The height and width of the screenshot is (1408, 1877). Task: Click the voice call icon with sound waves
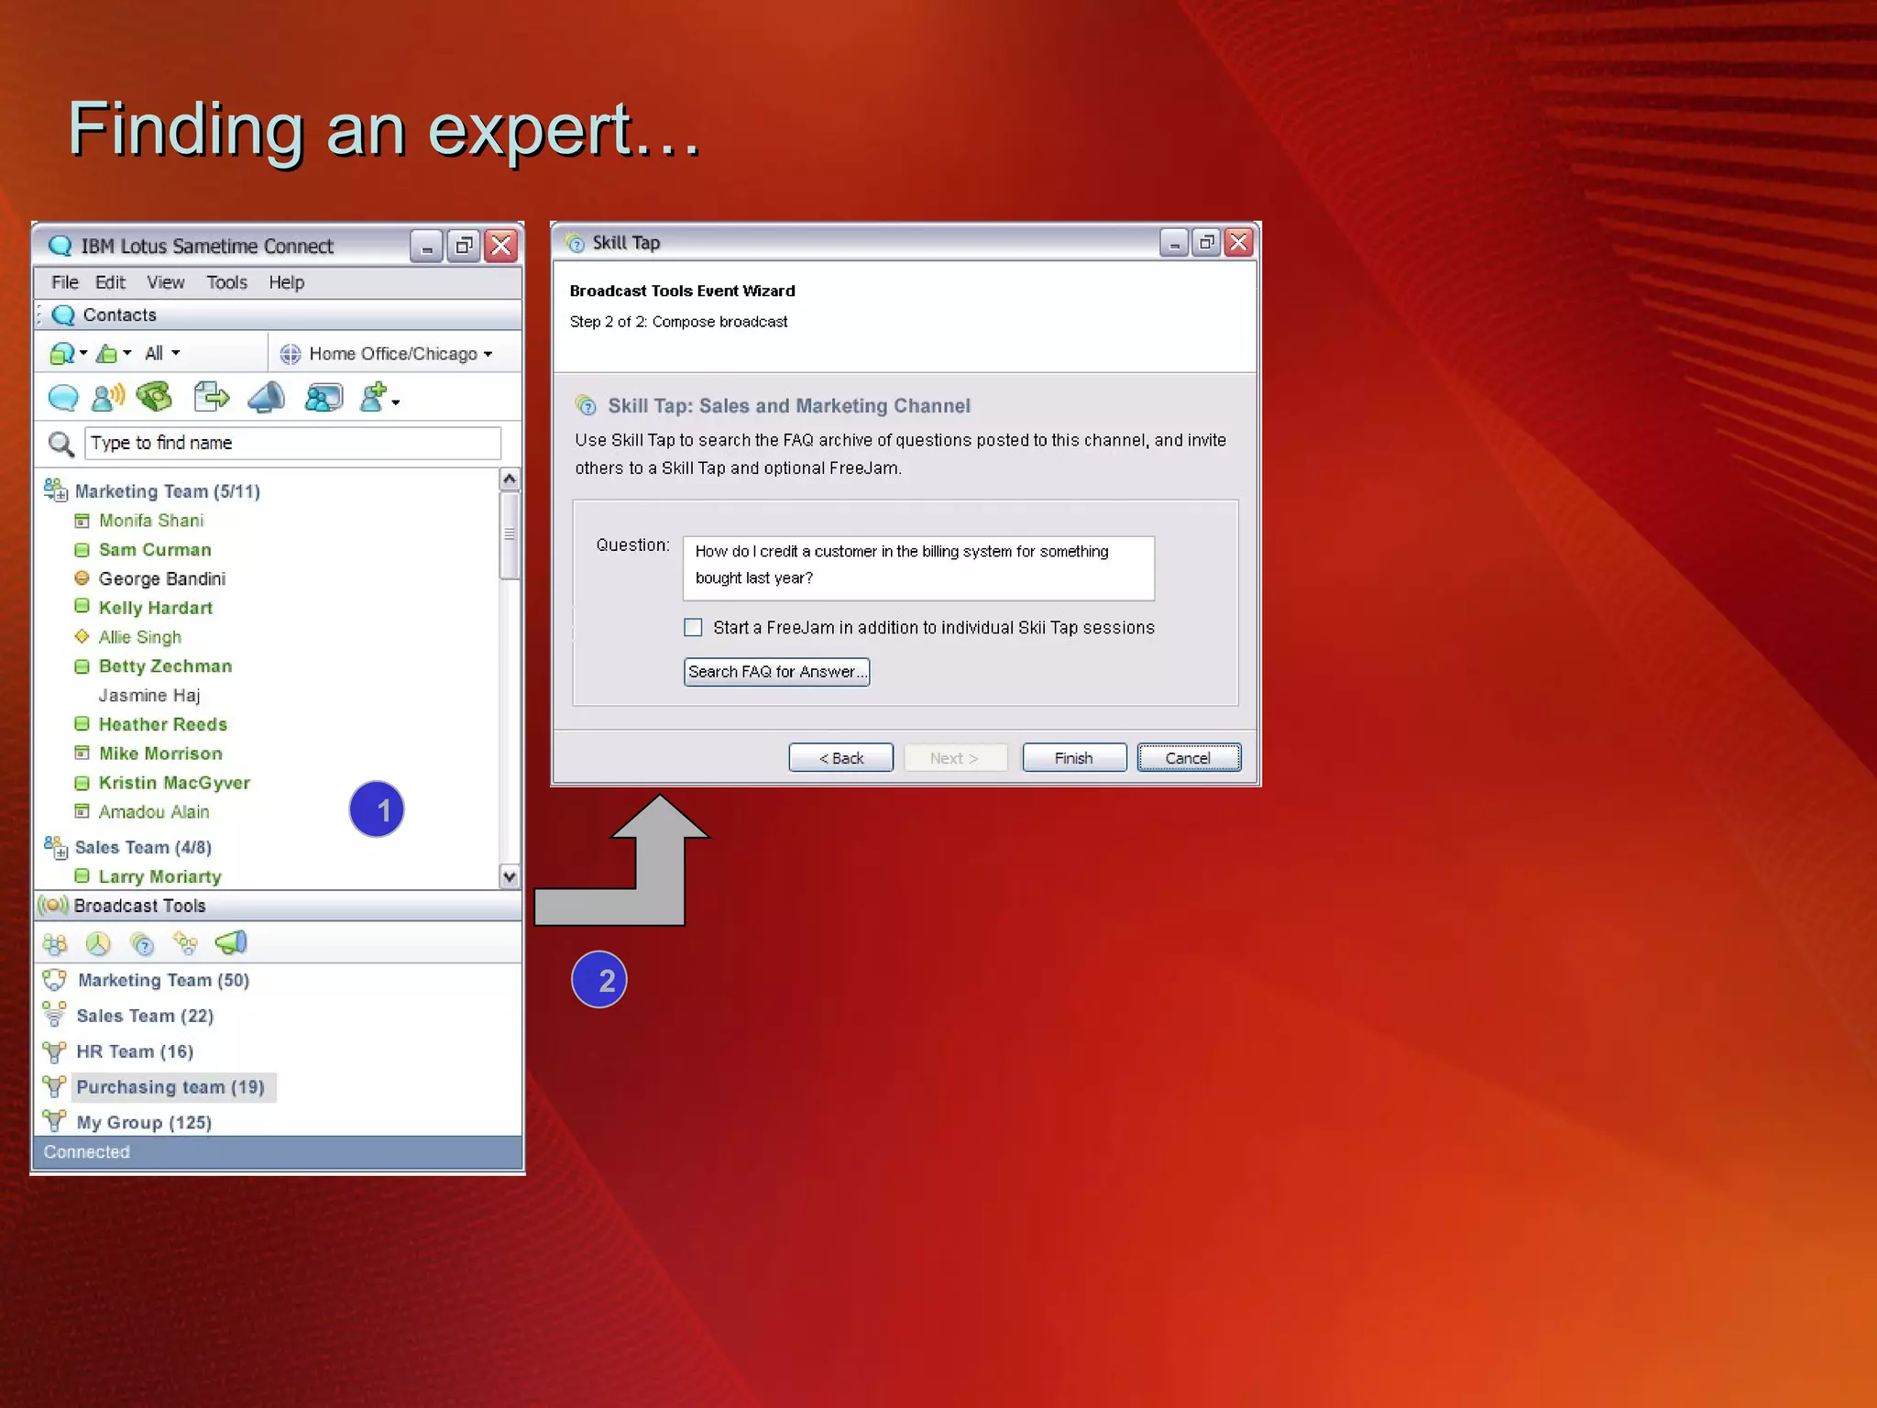pyautogui.click(x=109, y=397)
